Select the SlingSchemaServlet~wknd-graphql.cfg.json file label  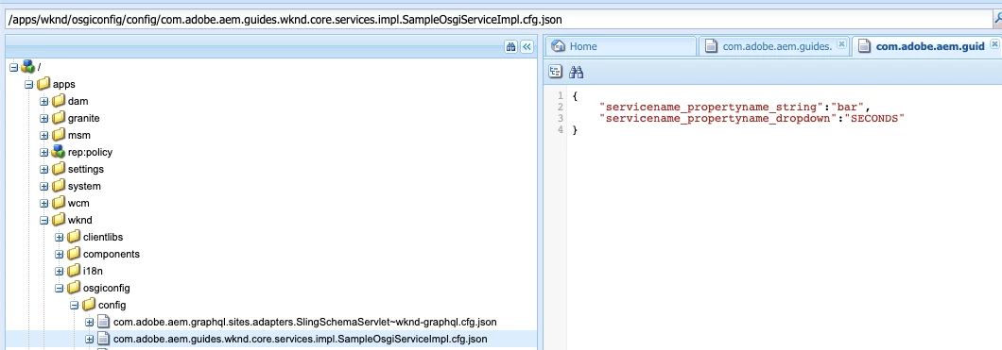point(304,323)
